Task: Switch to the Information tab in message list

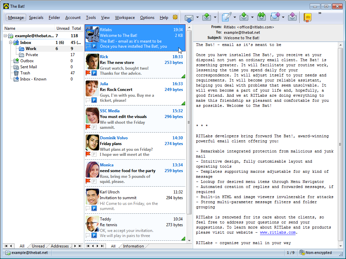Action: click(133, 246)
